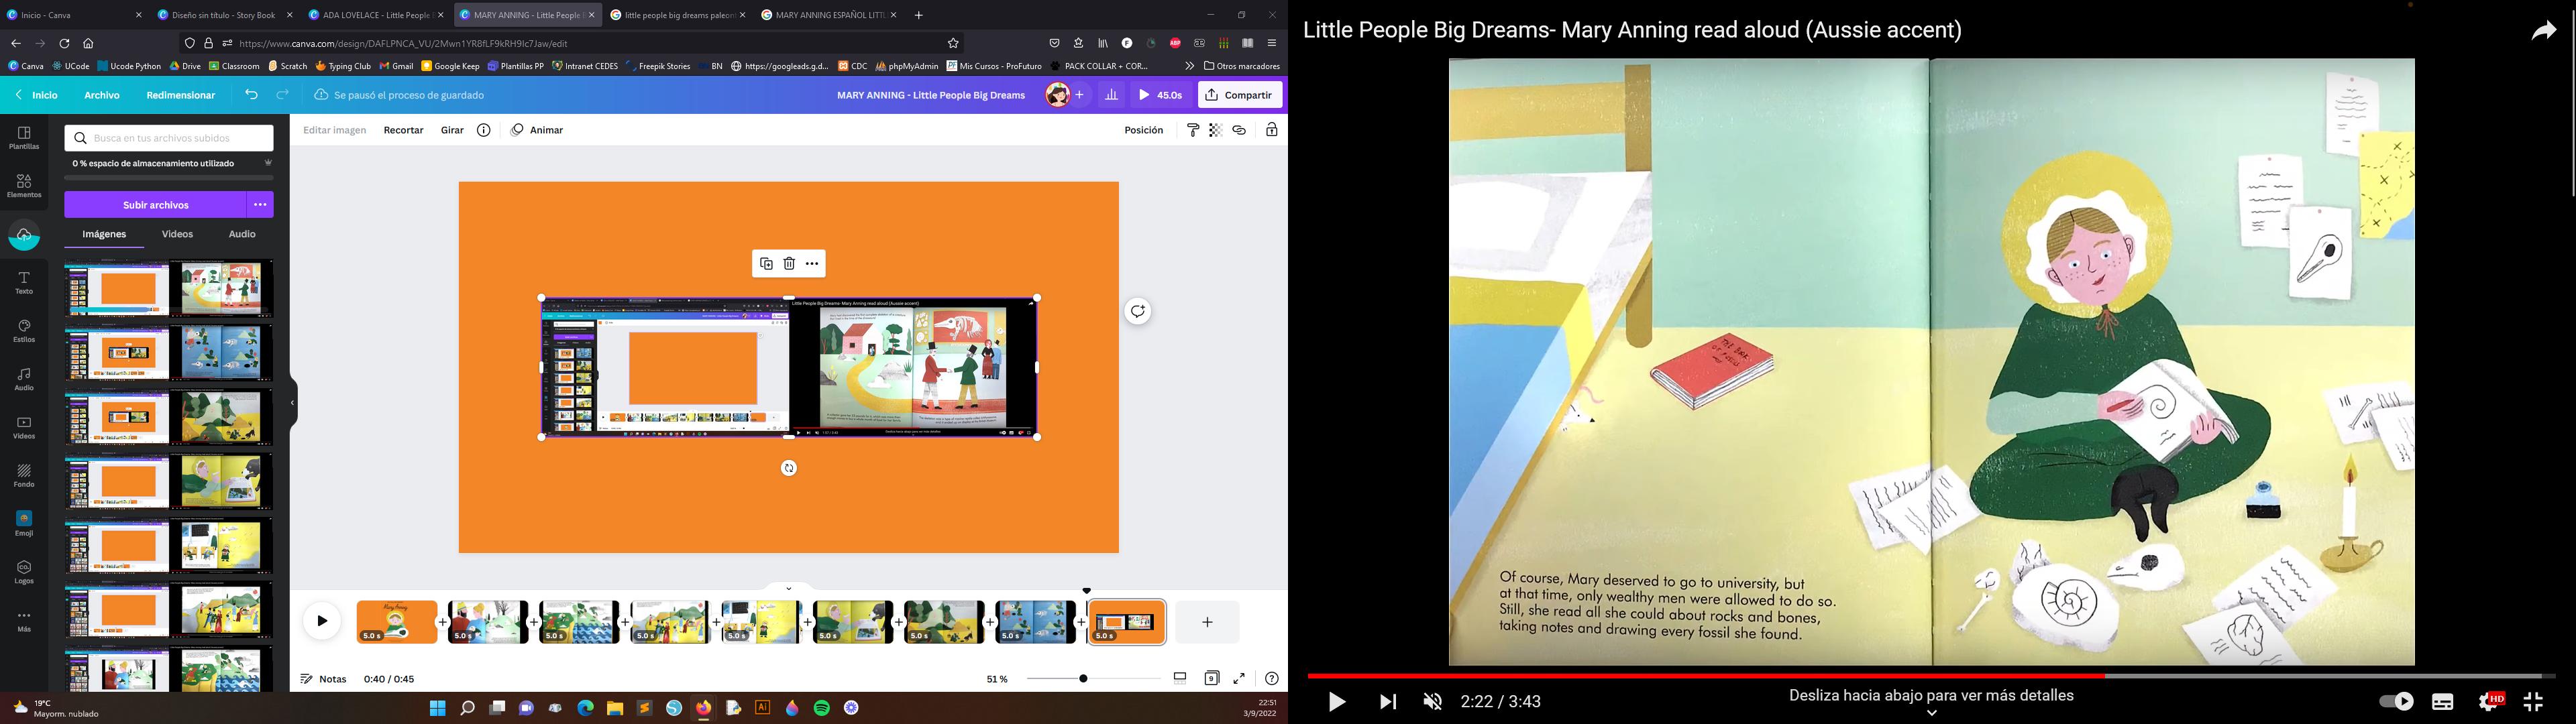Add new page with plus tile in timeline
The height and width of the screenshot is (724, 2576).
coord(1207,622)
